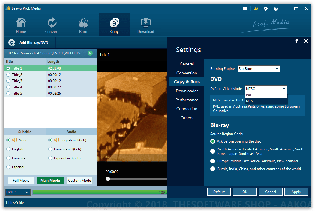The width and height of the screenshot is (315, 211).
Task: Click the Full Movie button
Action: tap(21, 181)
